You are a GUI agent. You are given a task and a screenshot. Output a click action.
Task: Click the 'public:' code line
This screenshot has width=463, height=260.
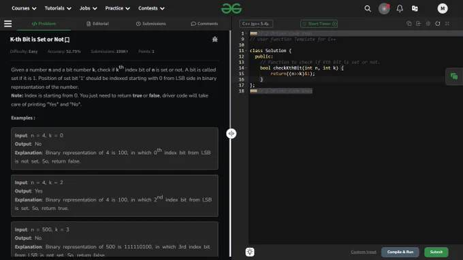[264, 56]
